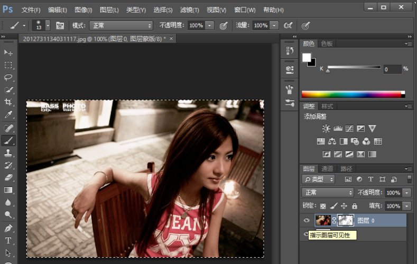Open the 滤镜(T) menu
The height and width of the screenshot is (264, 417).
coord(189,10)
